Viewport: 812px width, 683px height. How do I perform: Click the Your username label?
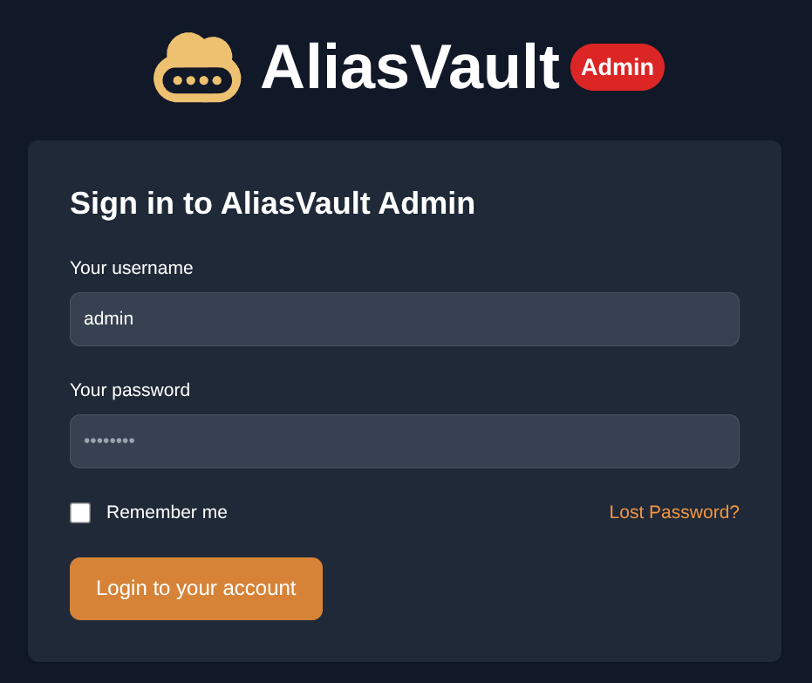click(x=132, y=269)
